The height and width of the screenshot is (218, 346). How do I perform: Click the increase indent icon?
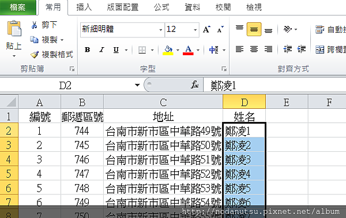point(302,49)
